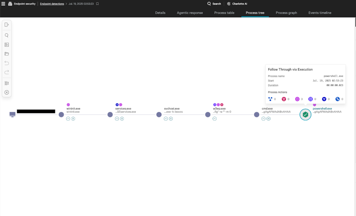Viewport: 356px width, 216px height.
Task: Click the file action icon in Process Actions
Action: click(x=311, y=99)
